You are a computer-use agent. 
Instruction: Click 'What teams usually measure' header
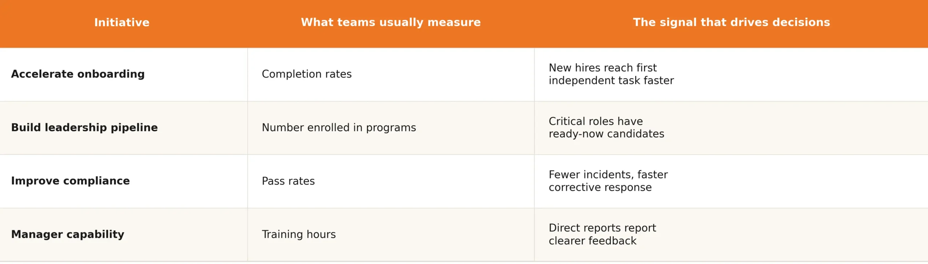[x=391, y=22]
